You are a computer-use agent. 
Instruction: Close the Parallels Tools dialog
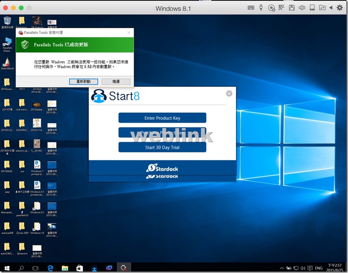(x=129, y=33)
